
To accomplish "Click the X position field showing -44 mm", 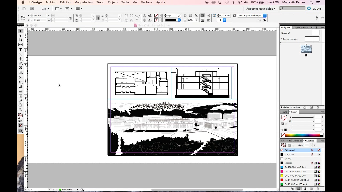I will tap(40, 16).
